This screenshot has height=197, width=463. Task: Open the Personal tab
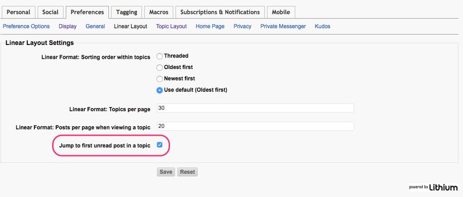point(19,12)
